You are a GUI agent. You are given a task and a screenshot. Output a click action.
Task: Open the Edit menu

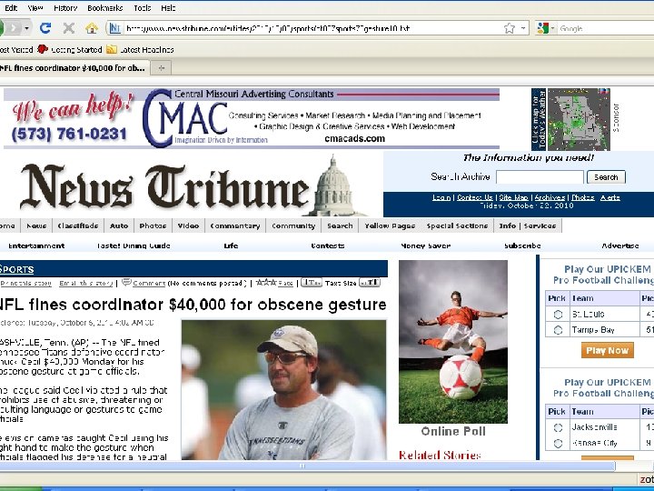pos(11,8)
